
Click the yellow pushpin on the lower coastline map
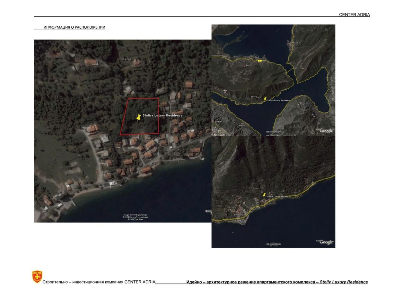tap(264, 195)
